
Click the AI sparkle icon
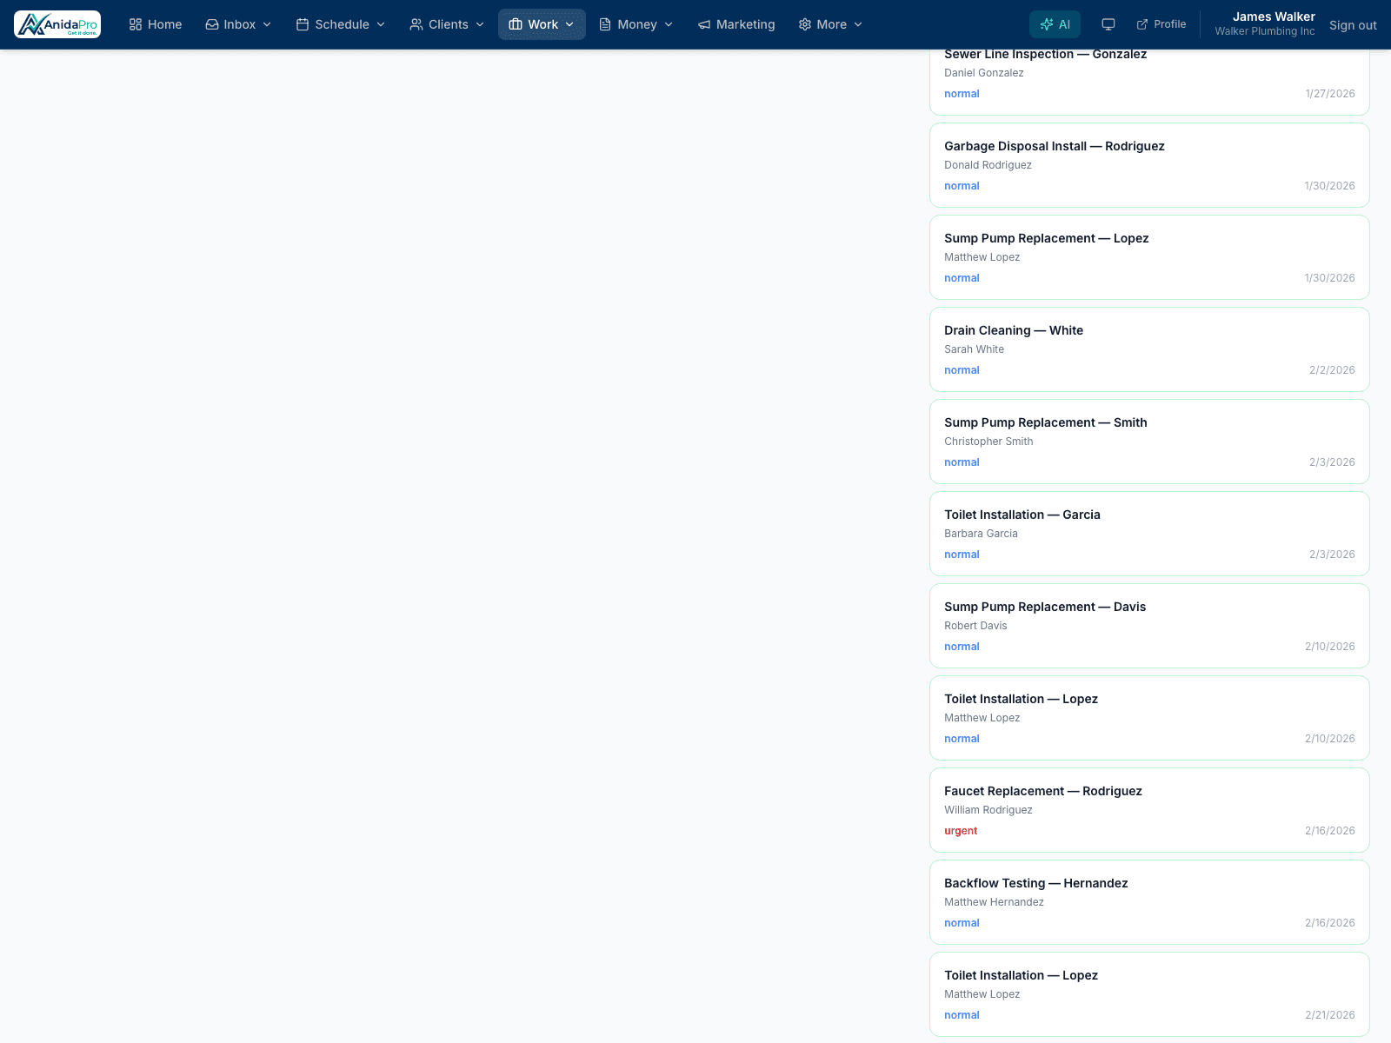(x=1047, y=24)
